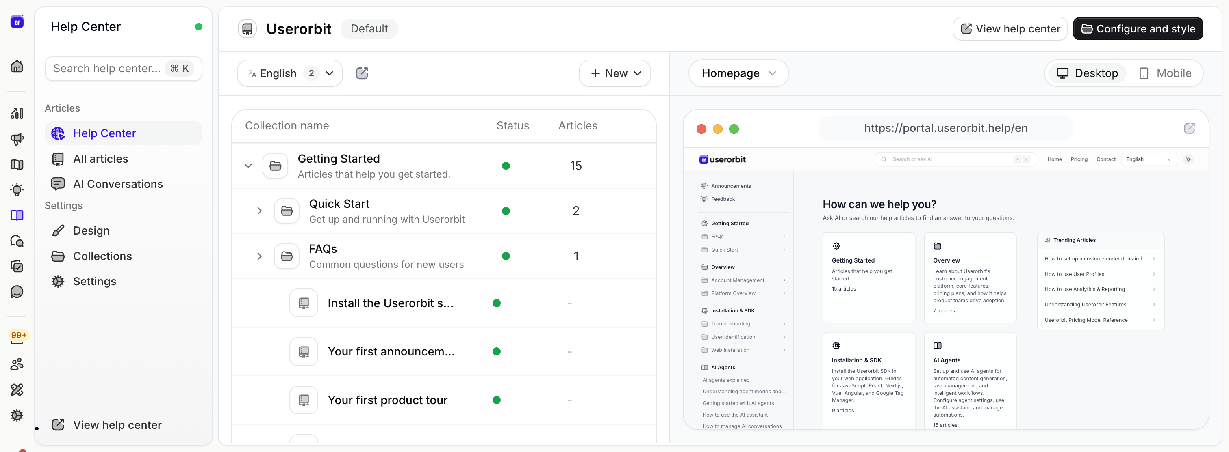The width and height of the screenshot is (1229, 452).
Task: Collapse the Getting Started collection
Action: tap(248, 166)
